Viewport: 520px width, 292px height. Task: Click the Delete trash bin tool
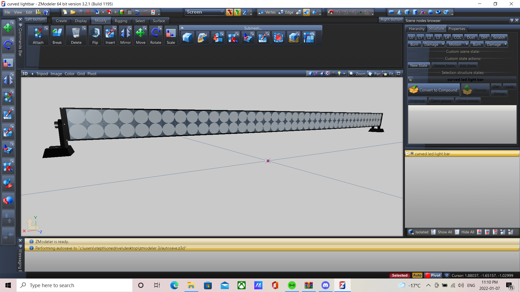pyautogui.click(x=76, y=35)
